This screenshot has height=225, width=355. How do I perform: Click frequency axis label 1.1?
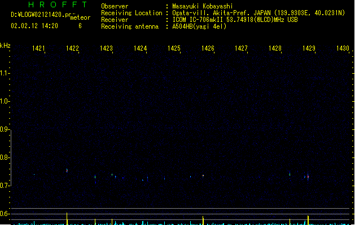[x=4, y=73]
